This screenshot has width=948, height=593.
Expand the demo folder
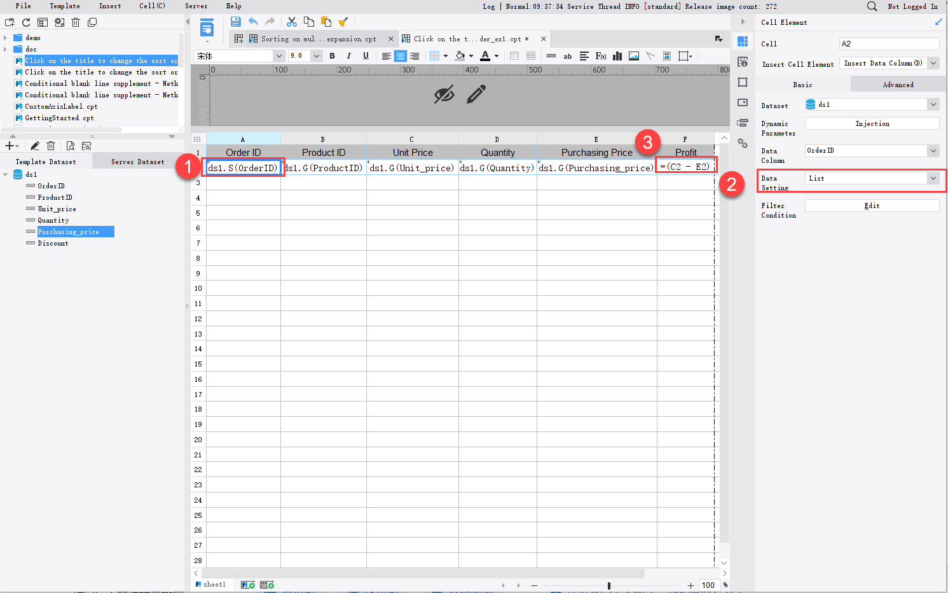tap(6, 38)
